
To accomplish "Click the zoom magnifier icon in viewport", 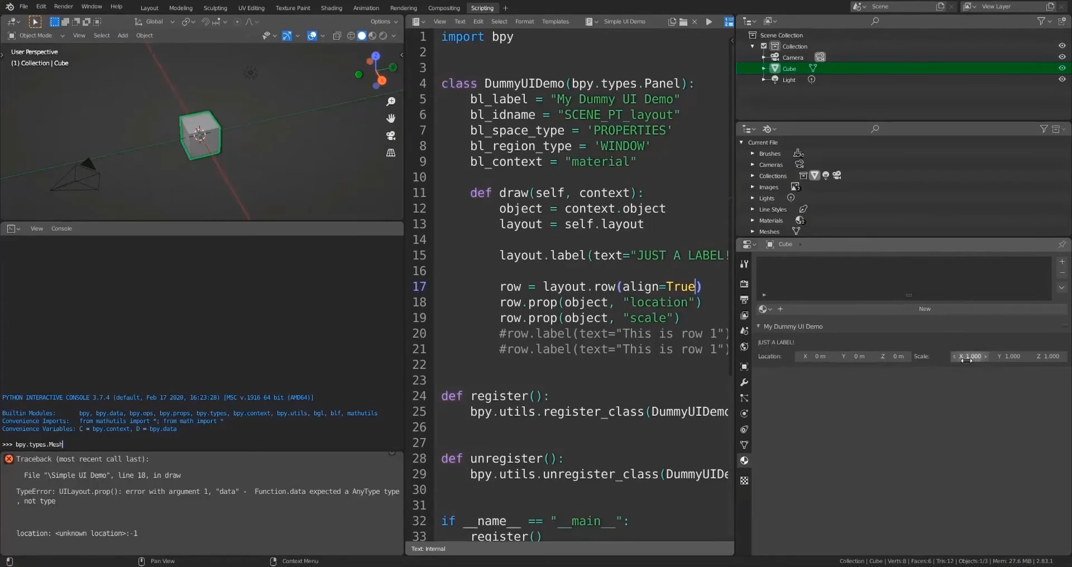I will coord(391,102).
